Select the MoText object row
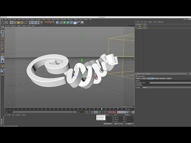The height and width of the screenshot is (143, 191). (x=140, y=28)
